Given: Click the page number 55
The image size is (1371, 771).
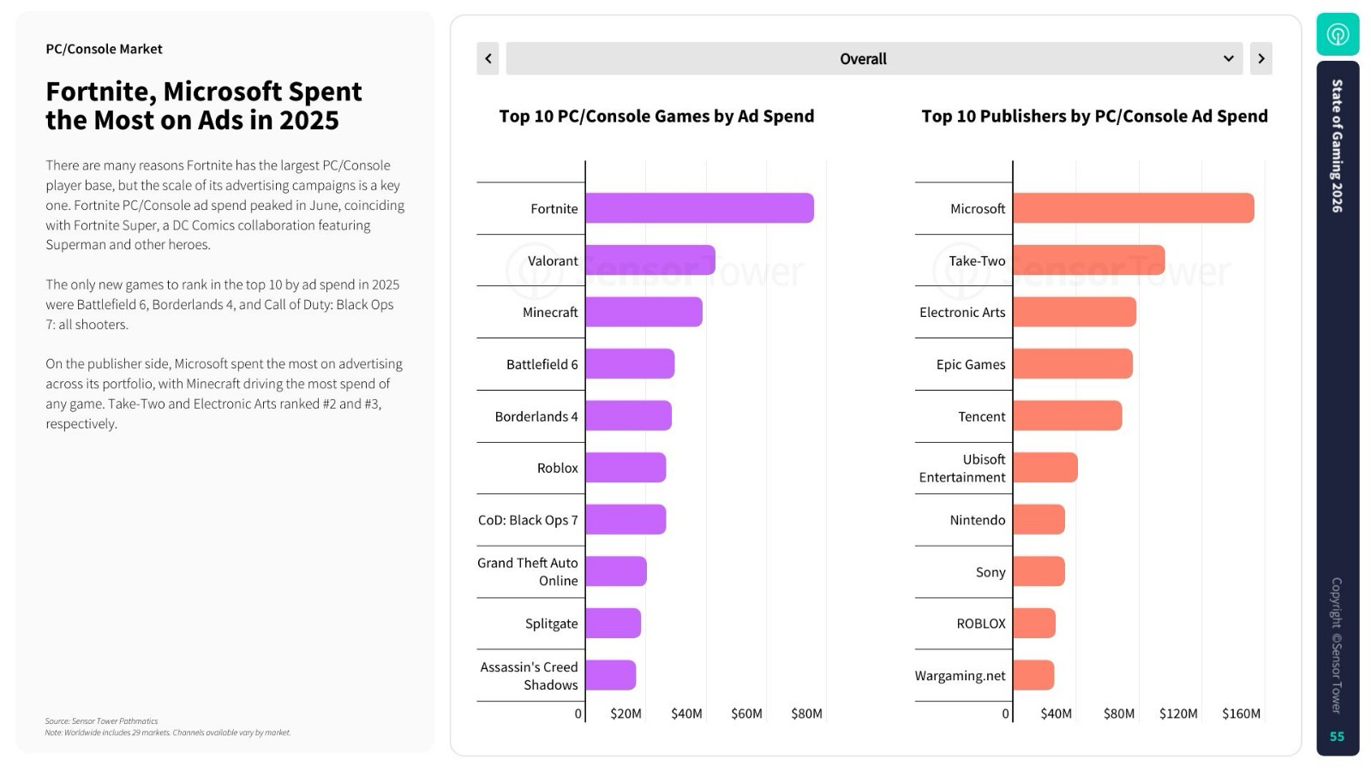Looking at the screenshot, I should (x=1337, y=737).
